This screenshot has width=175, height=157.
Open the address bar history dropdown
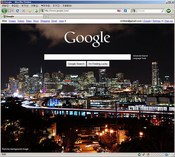pyautogui.click(x=128, y=11)
